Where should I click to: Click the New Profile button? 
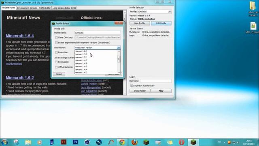pyautogui.click(x=140, y=24)
